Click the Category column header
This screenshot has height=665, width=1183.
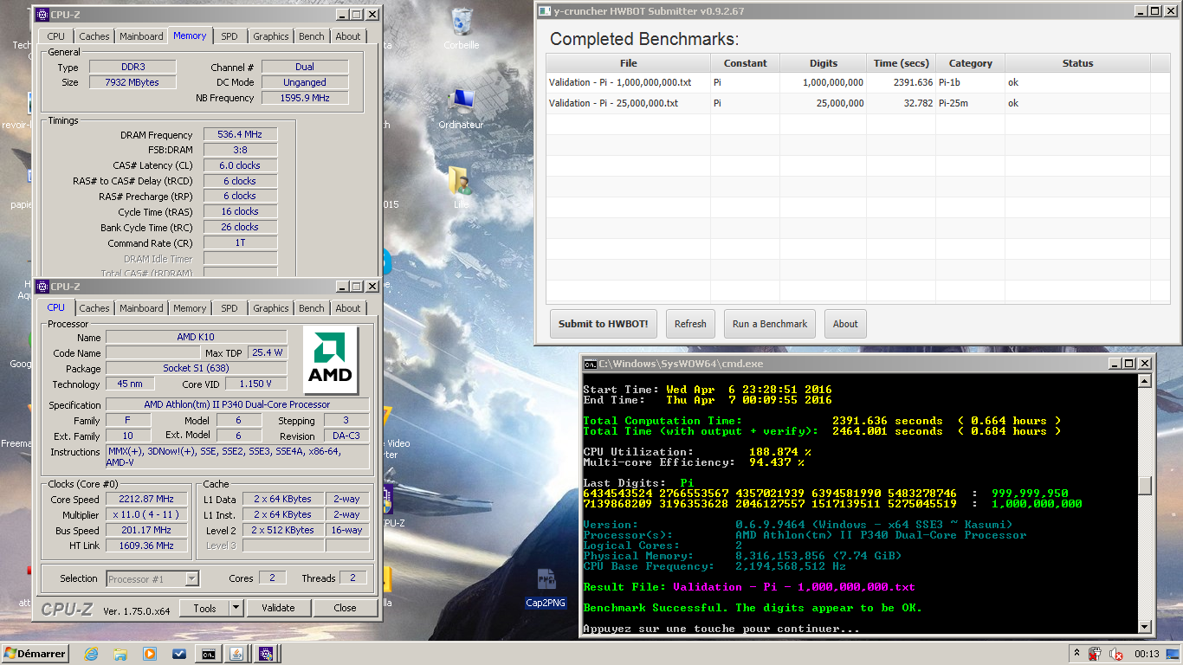(971, 63)
